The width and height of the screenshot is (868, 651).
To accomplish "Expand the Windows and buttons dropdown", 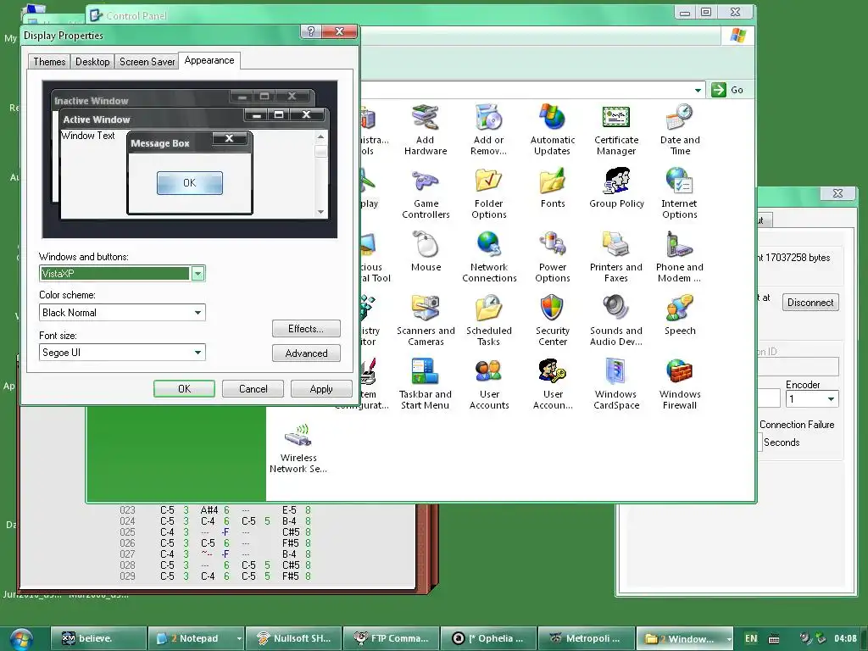I will click(x=198, y=274).
